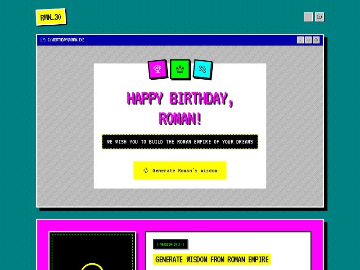Click the cyan magic wand icon tile
The height and width of the screenshot is (270, 360).
(202, 69)
